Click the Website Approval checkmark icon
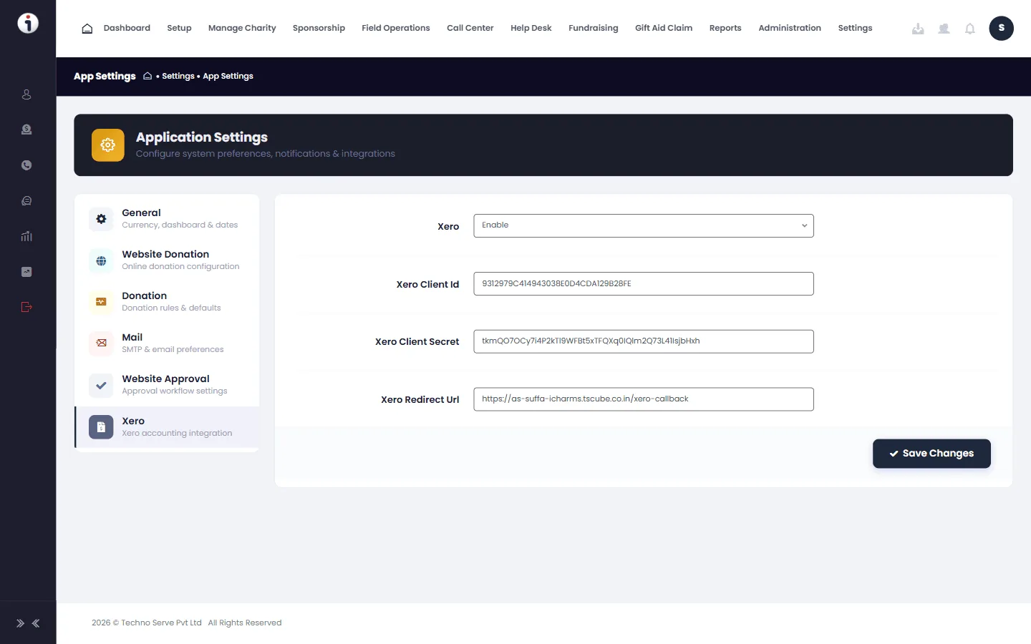1031x644 pixels. click(101, 385)
